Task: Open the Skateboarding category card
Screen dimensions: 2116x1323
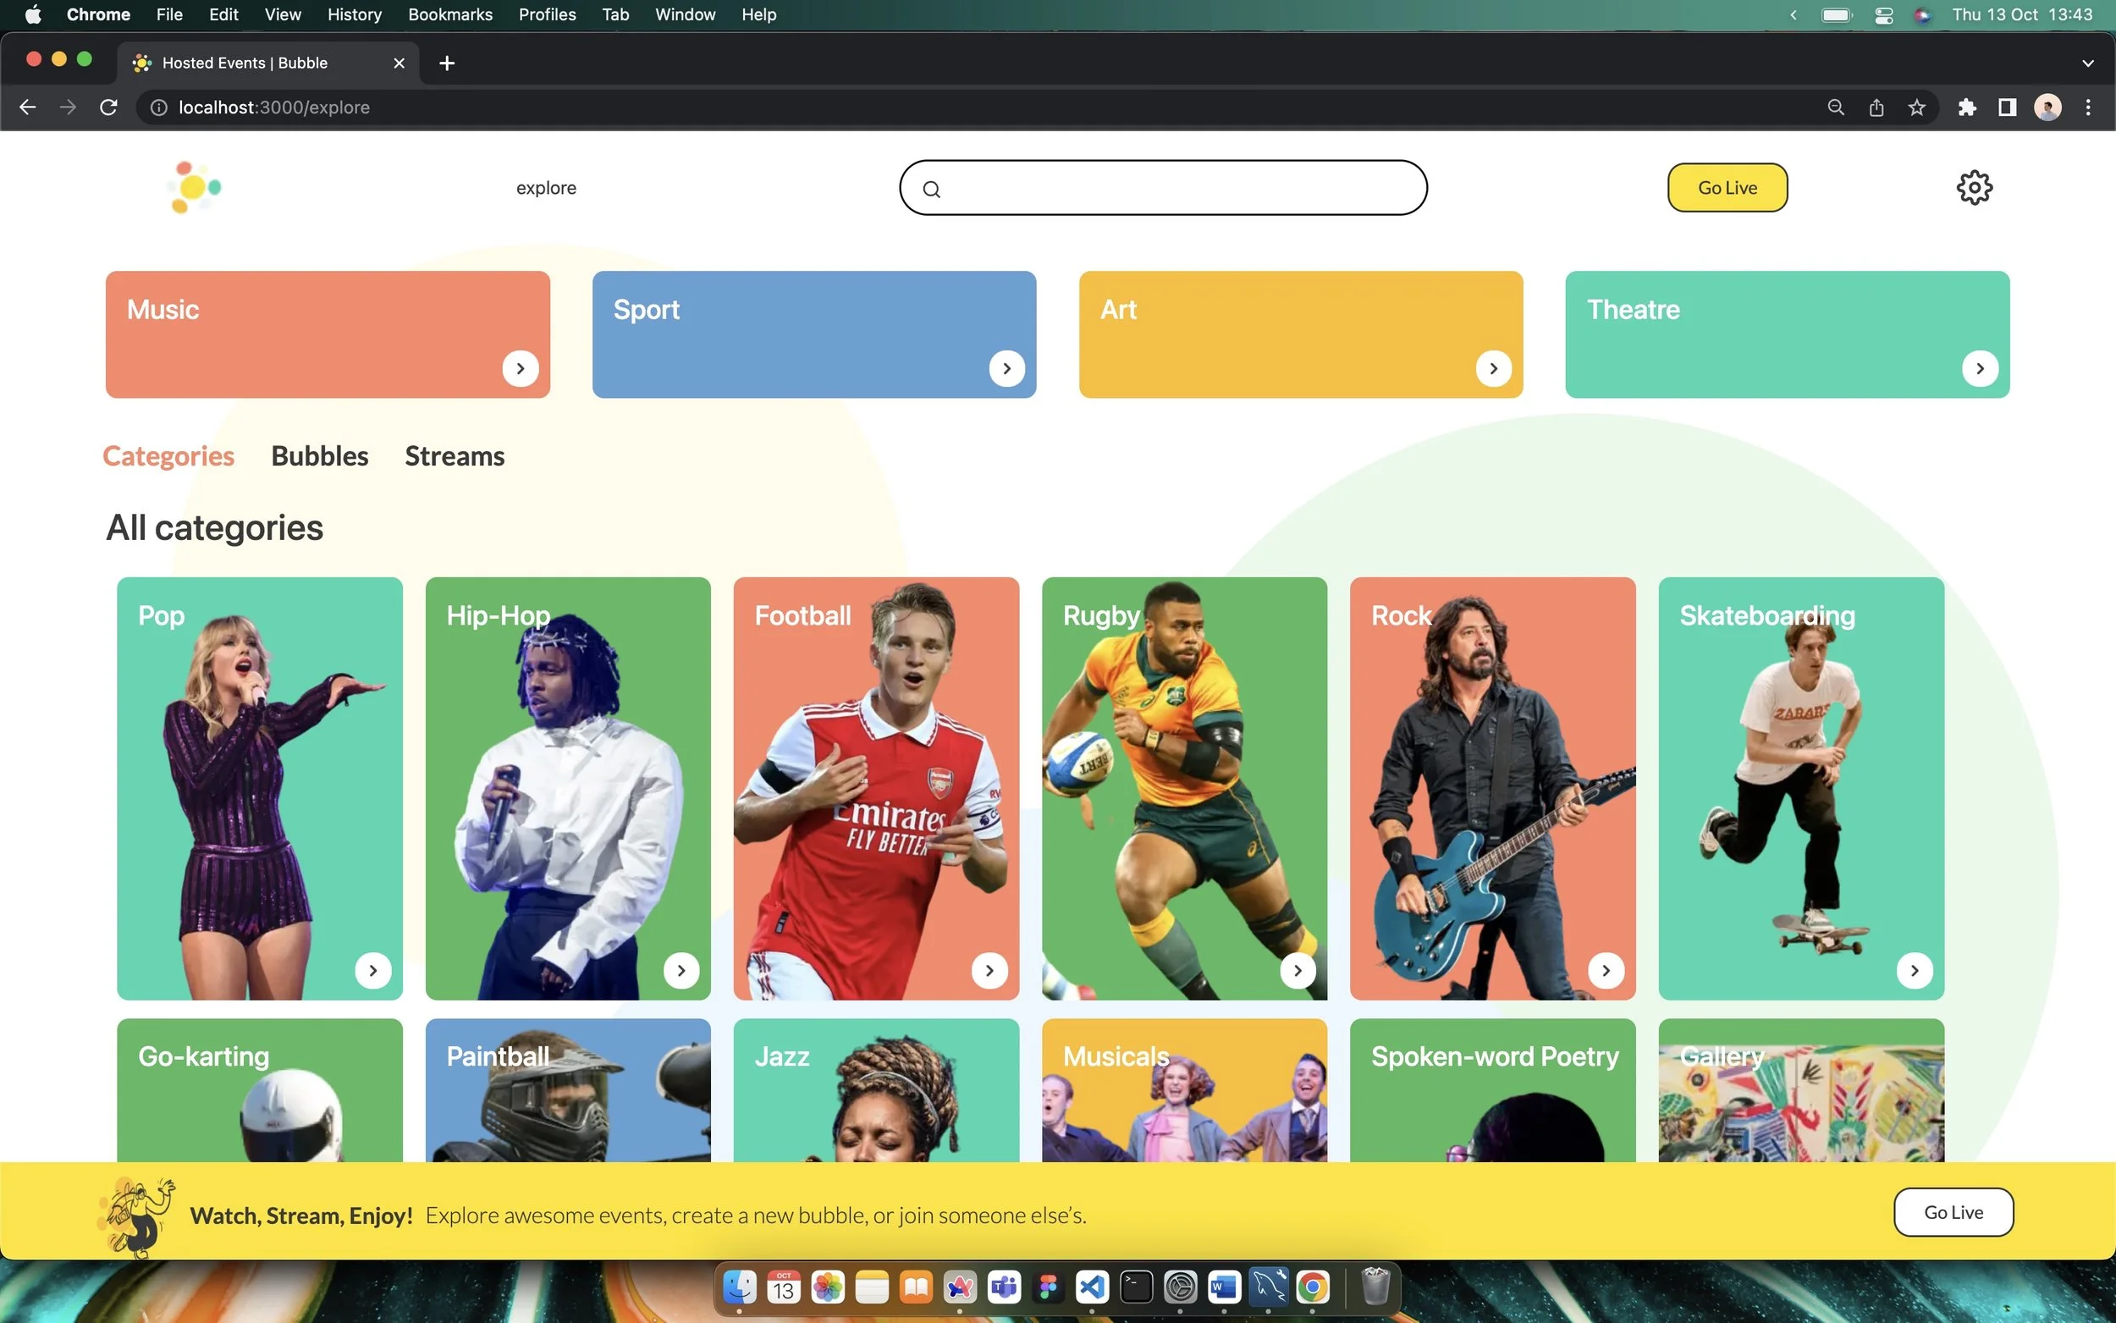Action: pyautogui.click(x=1800, y=787)
